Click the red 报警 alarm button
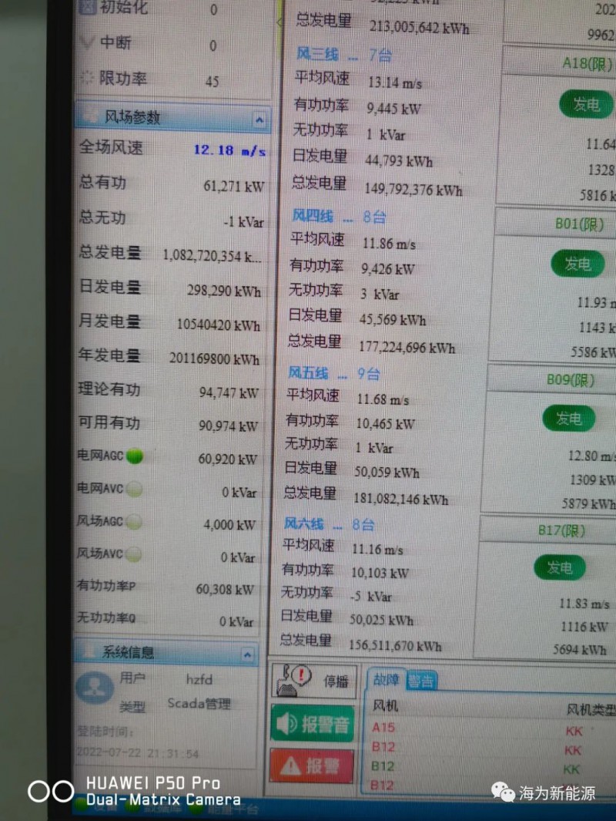This screenshot has width=616, height=821. (x=312, y=765)
